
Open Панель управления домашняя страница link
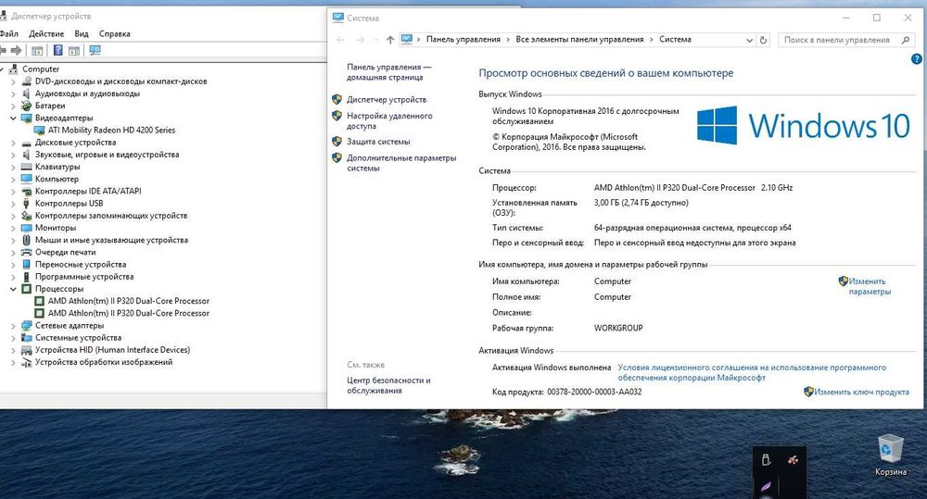(389, 72)
